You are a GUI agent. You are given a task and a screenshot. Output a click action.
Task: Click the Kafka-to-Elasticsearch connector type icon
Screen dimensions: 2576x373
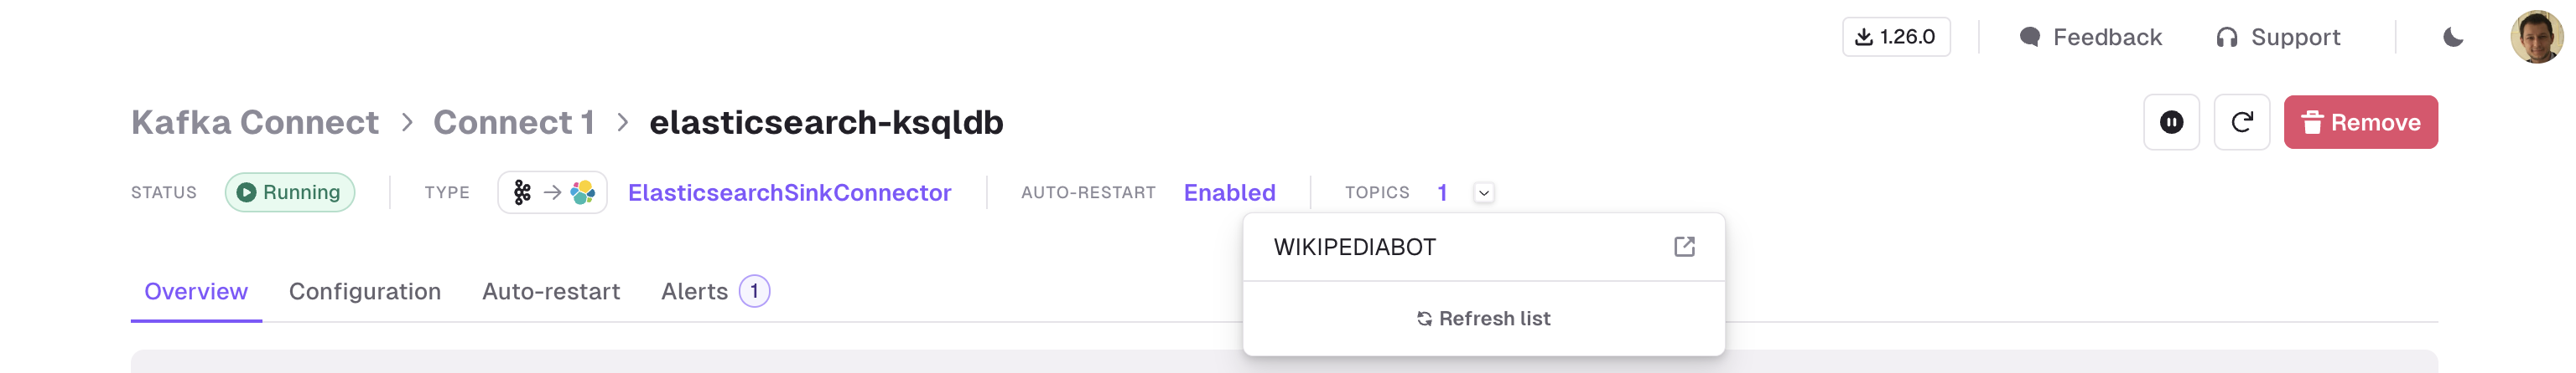[x=552, y=192]
